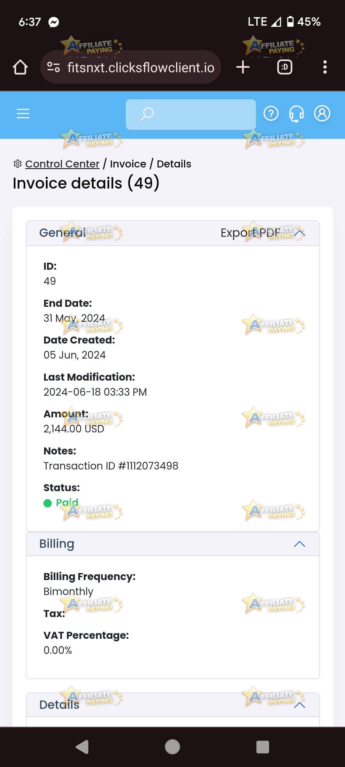Click the help question mark icon

(271, 113)
